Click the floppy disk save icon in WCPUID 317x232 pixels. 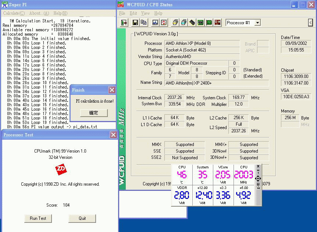click(x=135, y=23)
